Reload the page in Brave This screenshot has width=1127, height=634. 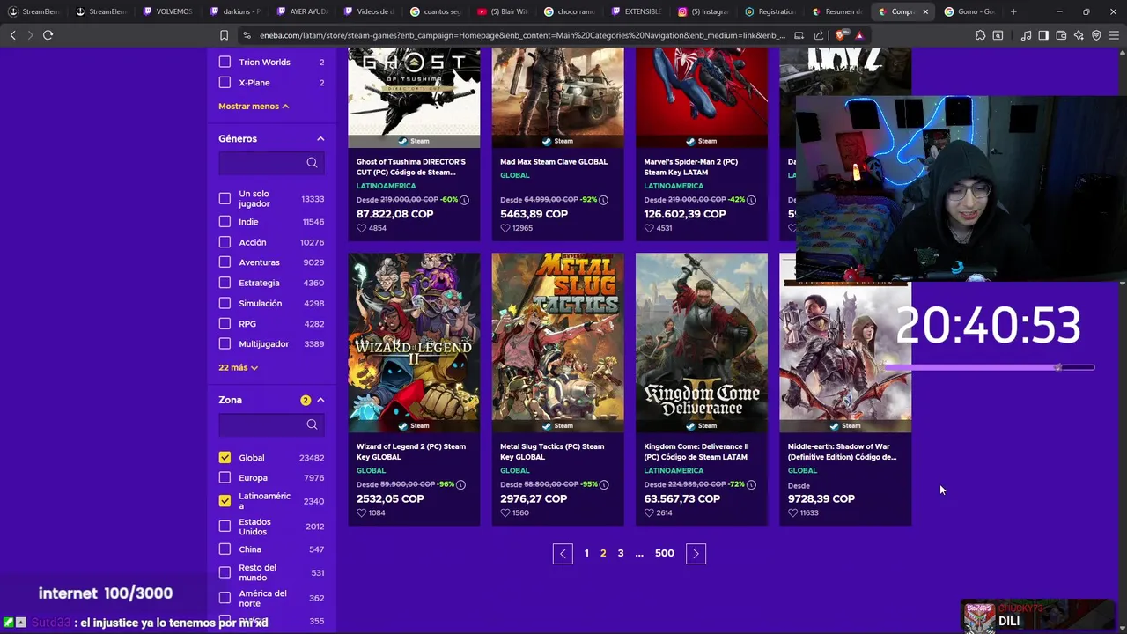click(48, 35)
